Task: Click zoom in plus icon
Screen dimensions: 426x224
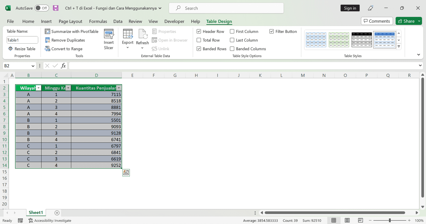Action: pyautogui.click(x=409, y=220)
